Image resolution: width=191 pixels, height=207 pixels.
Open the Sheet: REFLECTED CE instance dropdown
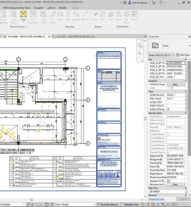click(x=161, y=55)
